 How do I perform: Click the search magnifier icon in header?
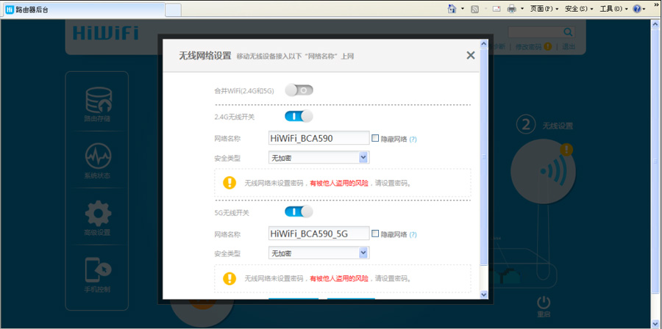click(x=568, y=32)
